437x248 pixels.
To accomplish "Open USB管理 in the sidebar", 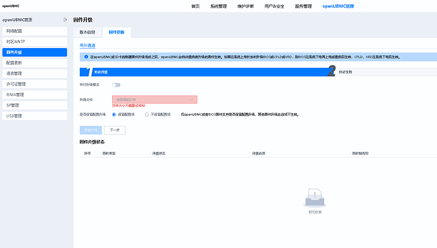I will click(x=35, y=116).
